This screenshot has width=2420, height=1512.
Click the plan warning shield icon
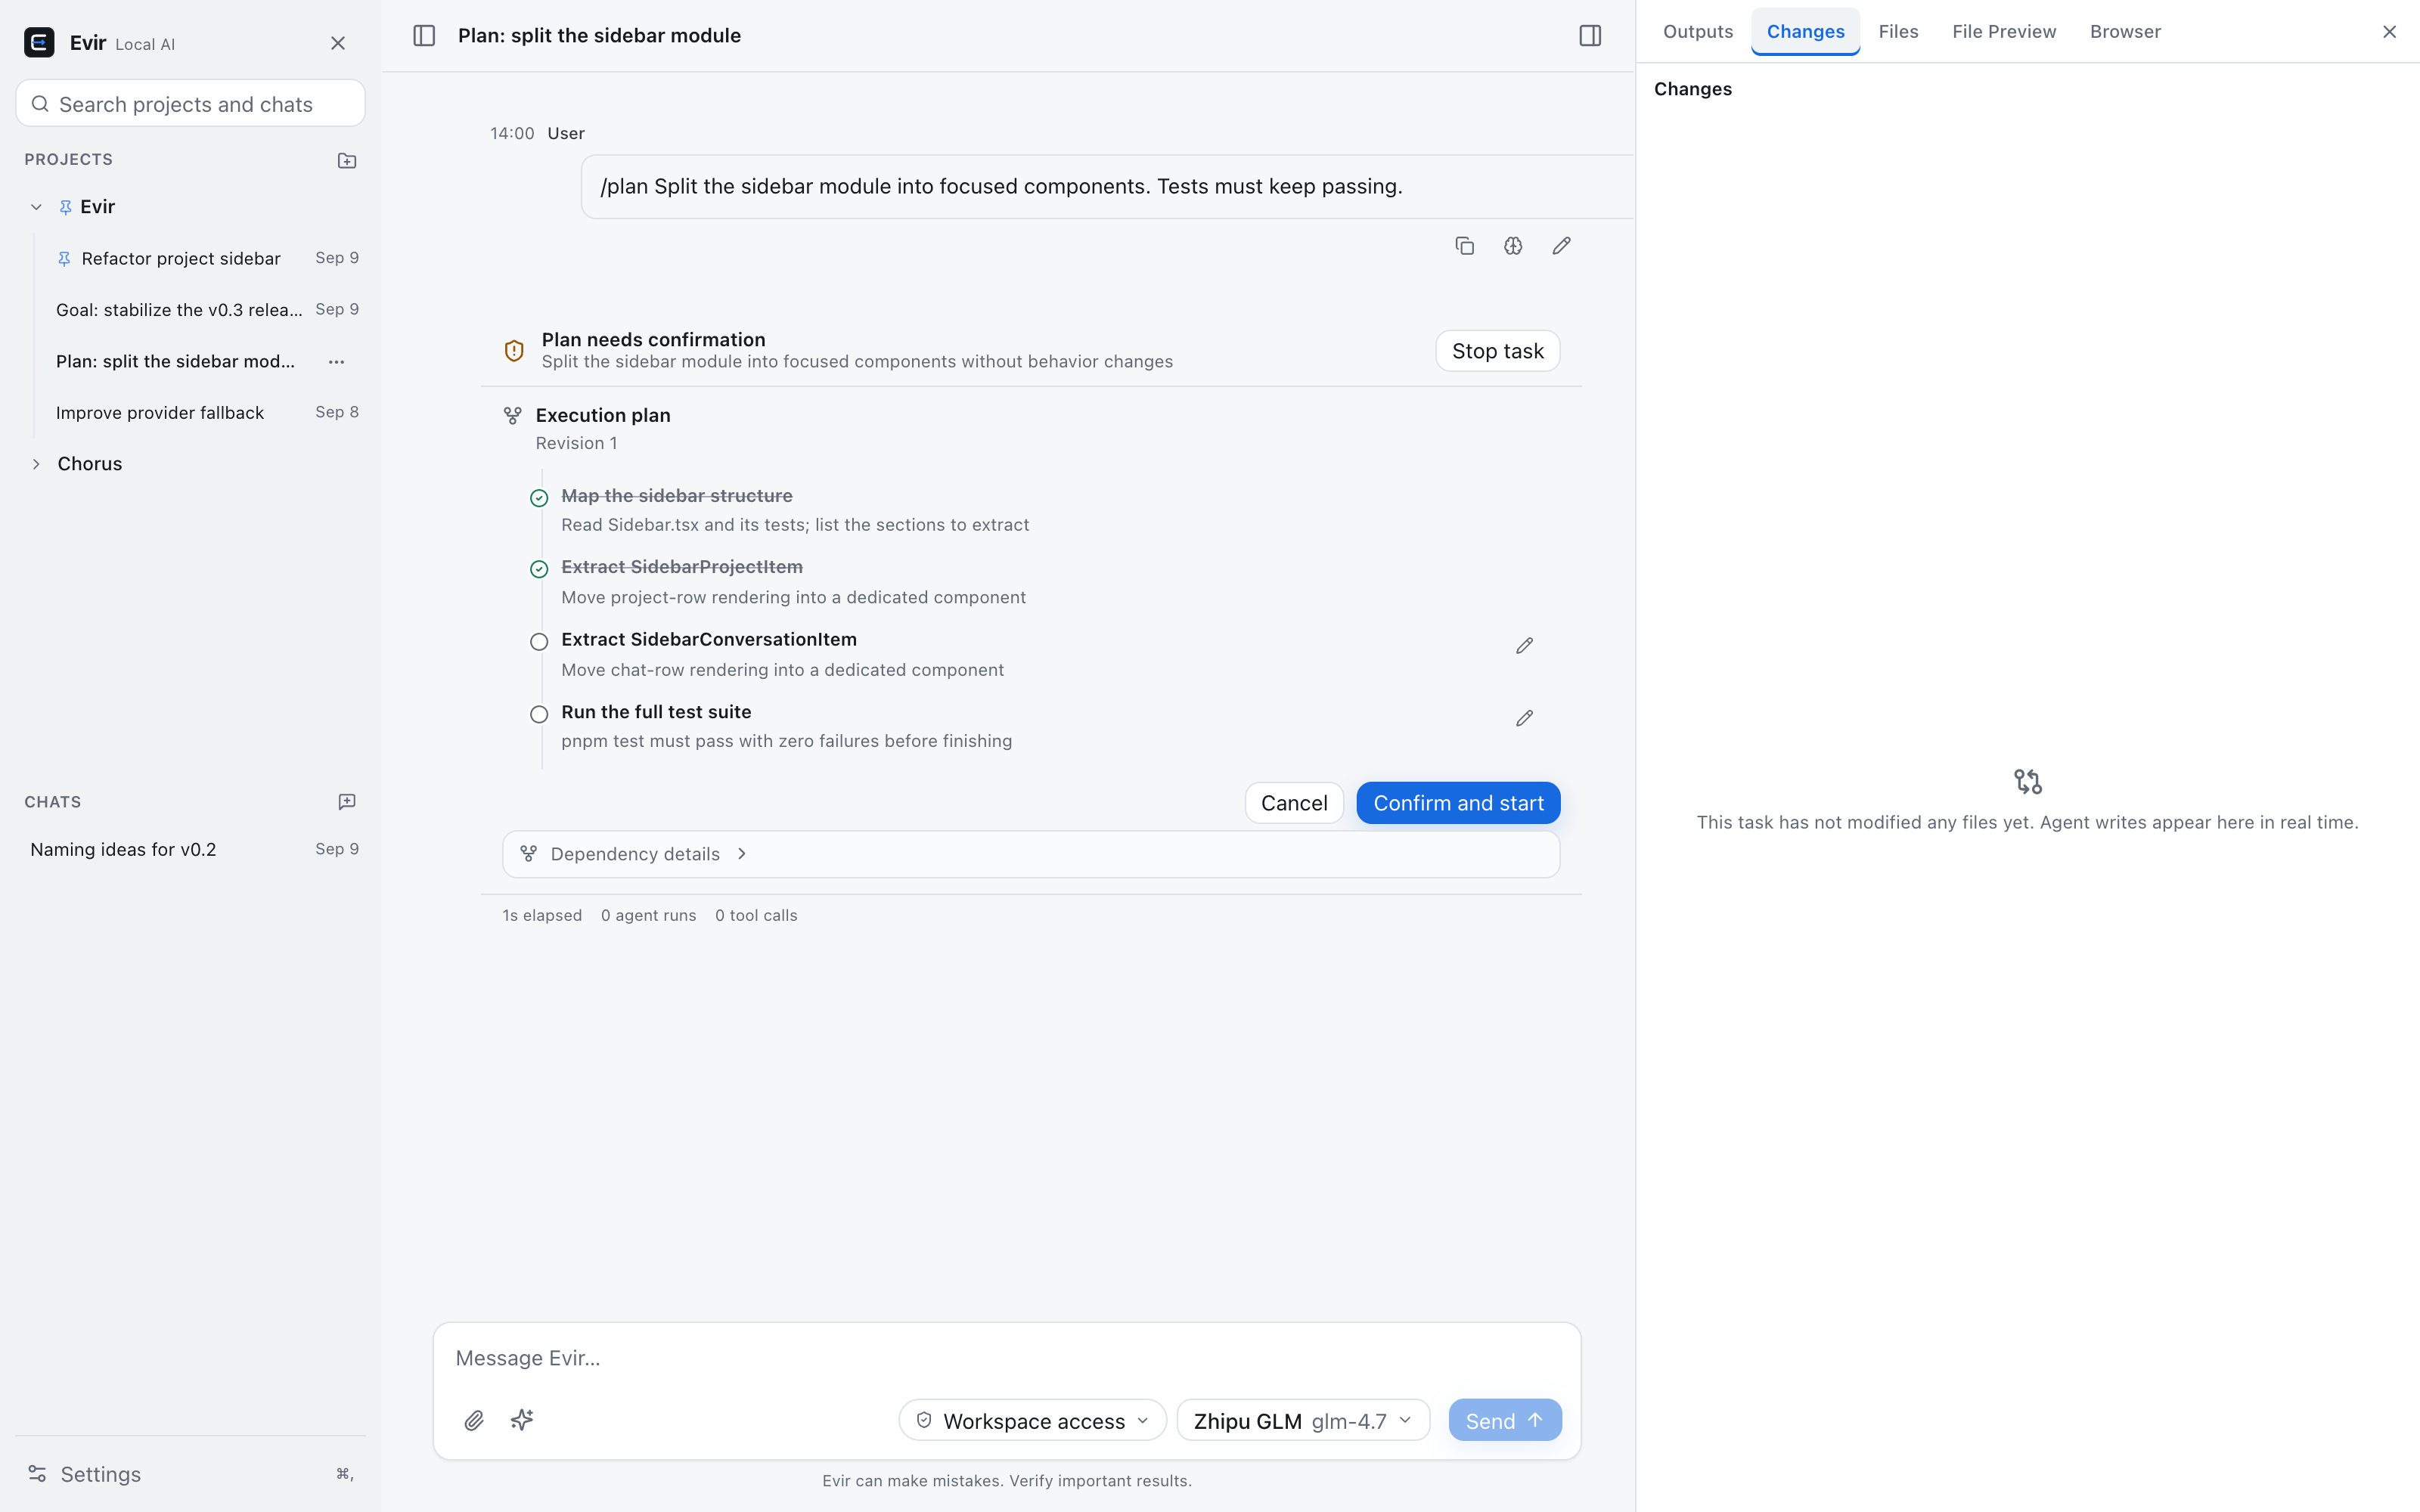coord(514,350)
